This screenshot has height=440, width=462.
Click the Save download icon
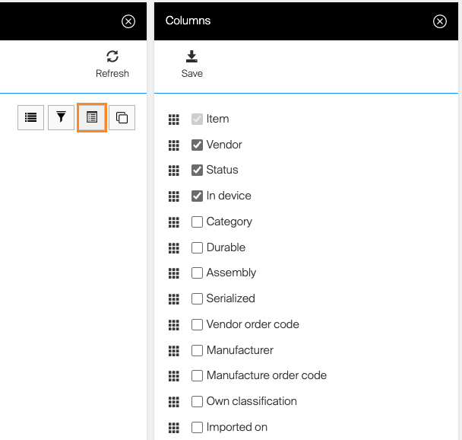click(191, 56)
